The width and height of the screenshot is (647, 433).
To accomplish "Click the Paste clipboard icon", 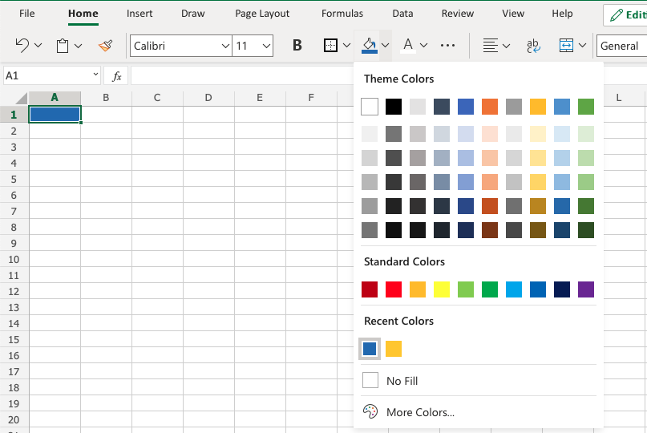I will 63,46.
